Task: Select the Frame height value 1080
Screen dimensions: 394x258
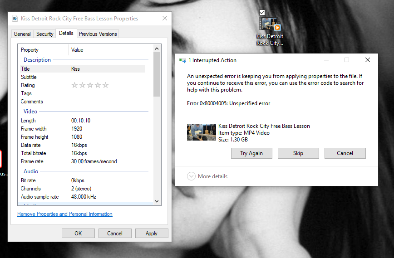Action: click(77, 137)
